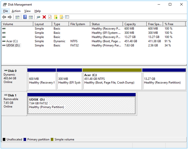Open the Action menu
This screenshot has width=188, height=149.
click(16, 11)
